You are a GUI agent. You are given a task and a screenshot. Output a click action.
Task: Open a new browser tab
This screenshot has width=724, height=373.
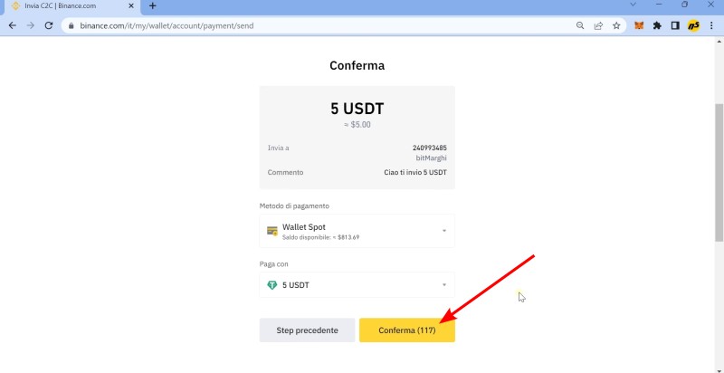click(152, 6)
